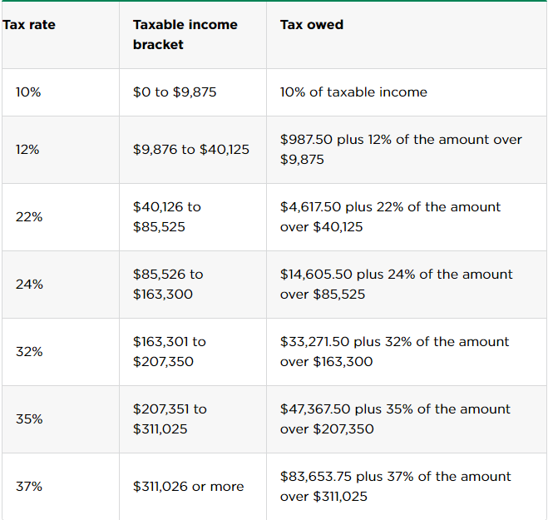
Task: Select the $163,301 to $207,350 bracket
Action: click(x=170, y=352)
